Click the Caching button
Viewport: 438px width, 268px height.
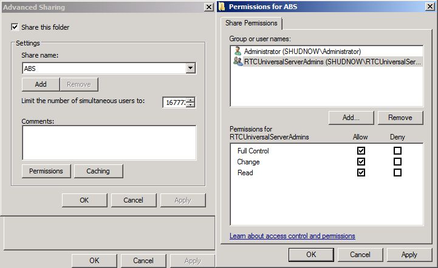click(98, 171)
